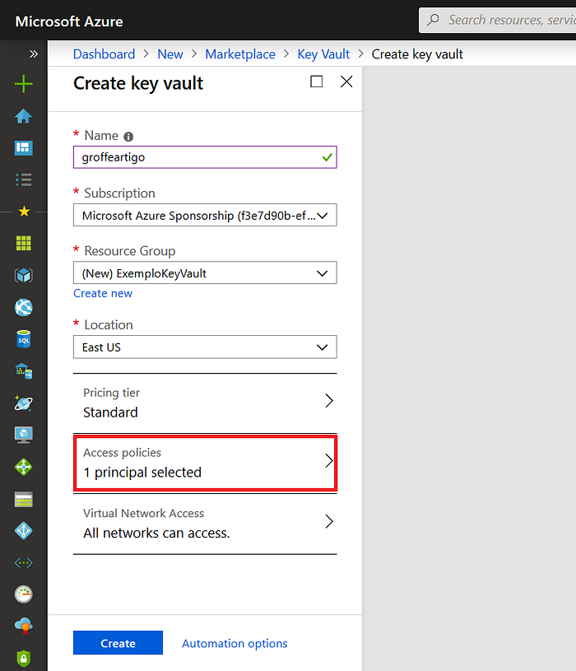
Task: Open Security Center green shield icon
Action: pos(24,658)
